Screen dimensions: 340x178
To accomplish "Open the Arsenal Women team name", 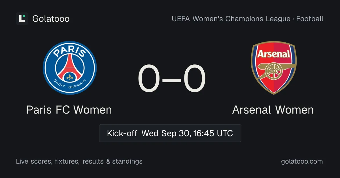I will [273, 110].
